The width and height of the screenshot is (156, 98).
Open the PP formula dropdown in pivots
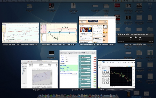click(86, 72)
